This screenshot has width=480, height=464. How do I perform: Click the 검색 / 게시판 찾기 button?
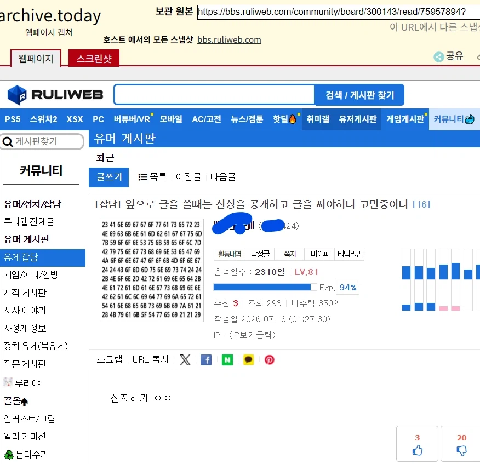pyautogui.click(x=359, y=95)
